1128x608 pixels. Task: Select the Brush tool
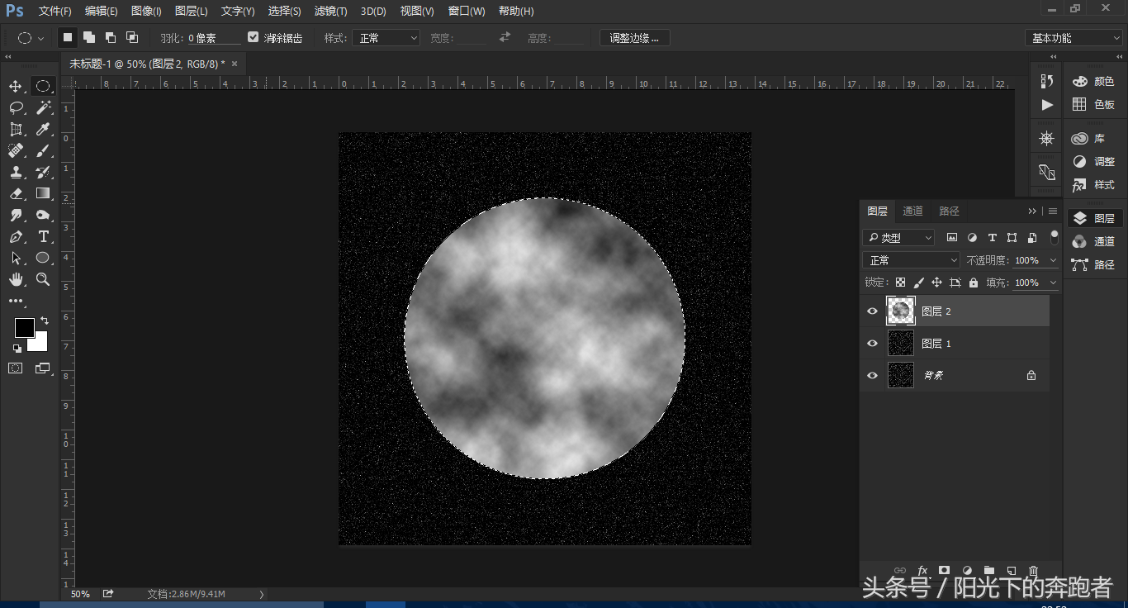(43, 151)
